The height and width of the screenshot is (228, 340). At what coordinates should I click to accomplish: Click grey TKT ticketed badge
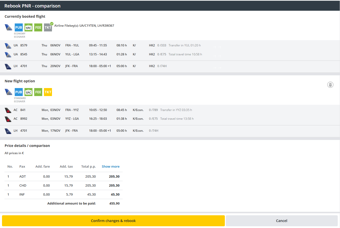click(x=48, y=27)
